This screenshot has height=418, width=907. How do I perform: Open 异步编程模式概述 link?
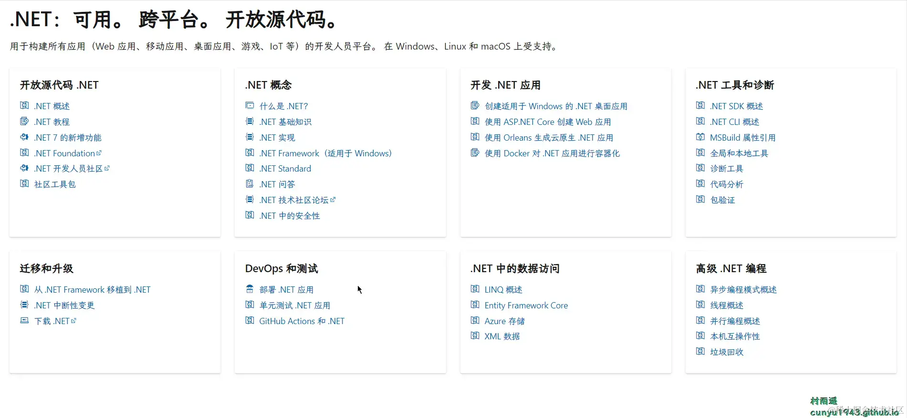tap(743, 289)
